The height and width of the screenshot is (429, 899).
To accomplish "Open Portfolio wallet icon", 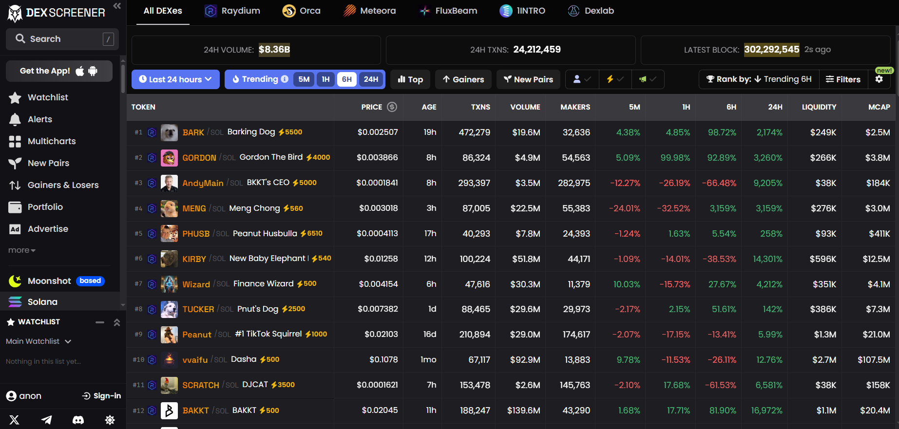I will (x=15, y=207).
